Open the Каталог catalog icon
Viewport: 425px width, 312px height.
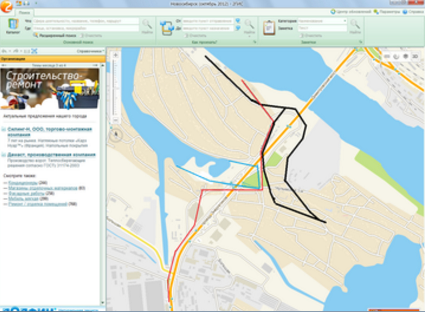point(13,26)
